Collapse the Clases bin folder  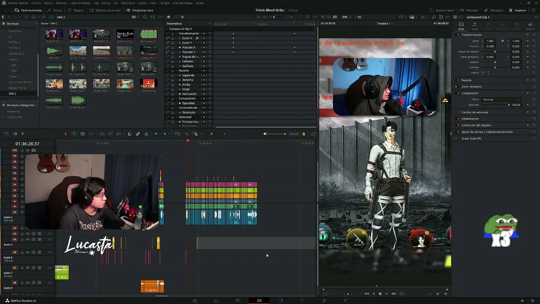[x=5, y=60]
